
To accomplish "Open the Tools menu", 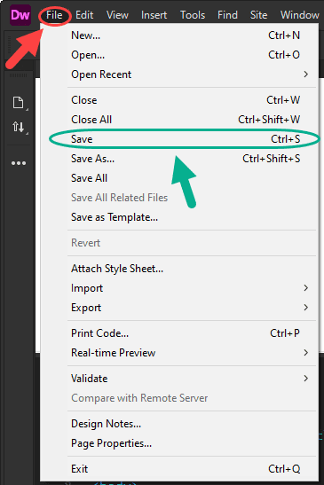I will 193,15.
